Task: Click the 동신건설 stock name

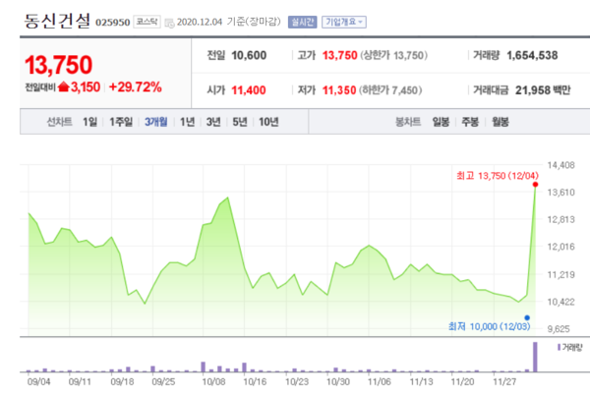Action: point(57,21)
